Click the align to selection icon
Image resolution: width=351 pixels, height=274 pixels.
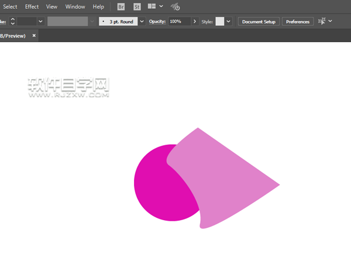click(x=322, y=21)
